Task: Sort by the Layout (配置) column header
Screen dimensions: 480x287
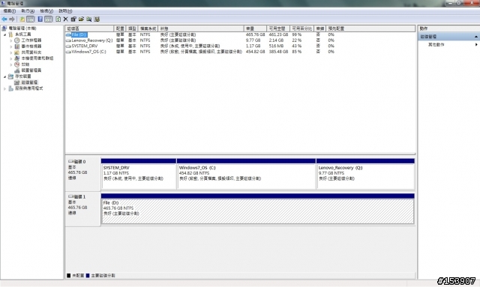Action: pos(120,28)
